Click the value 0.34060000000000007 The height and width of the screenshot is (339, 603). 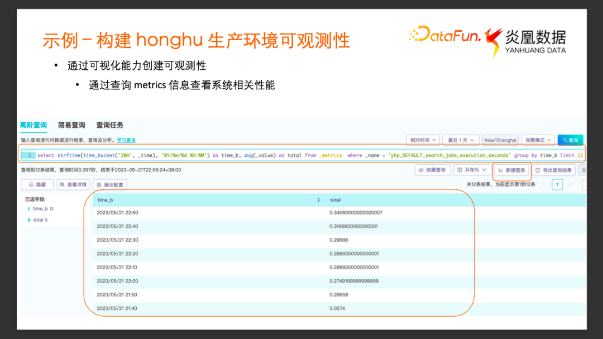tap(356, 213)
